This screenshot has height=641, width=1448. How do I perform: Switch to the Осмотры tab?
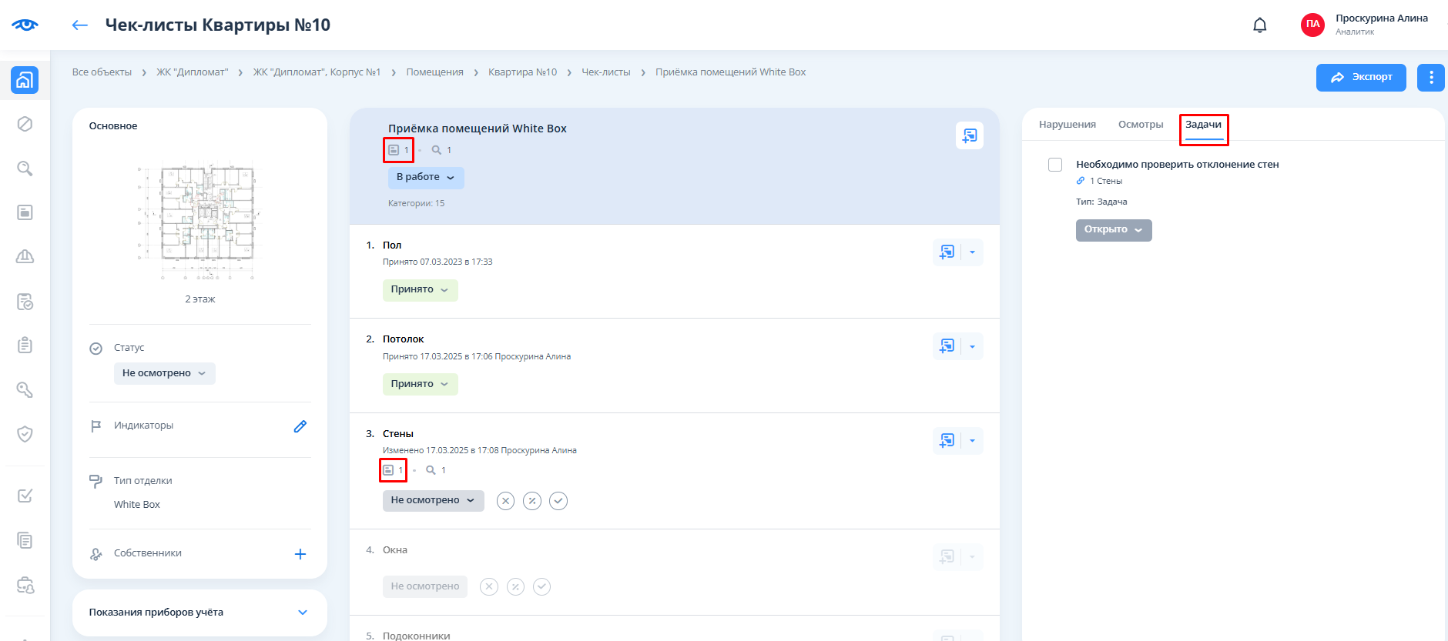click(1140, 125)
